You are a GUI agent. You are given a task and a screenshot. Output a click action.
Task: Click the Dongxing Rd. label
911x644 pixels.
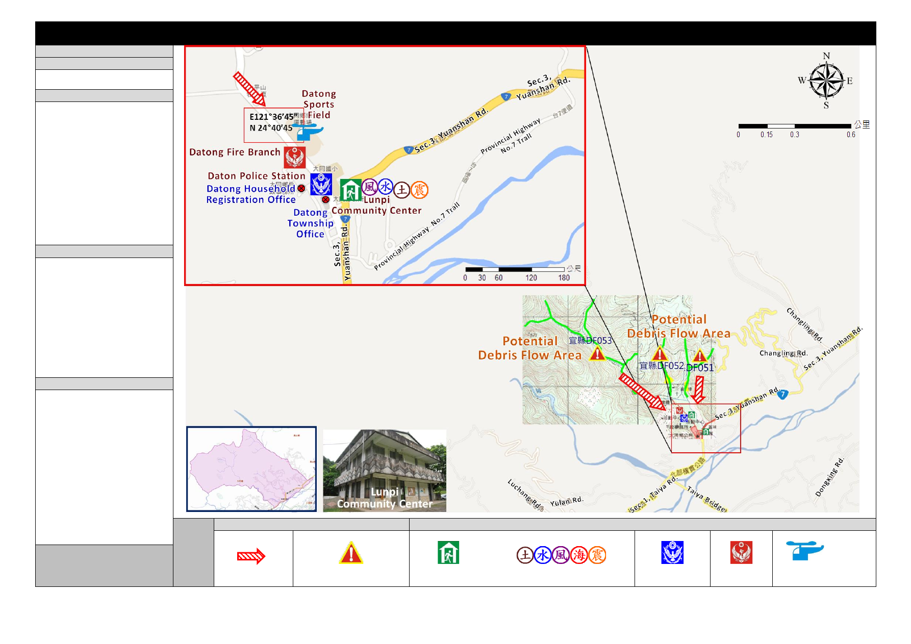pyautogui.click(x=830, y=477)
